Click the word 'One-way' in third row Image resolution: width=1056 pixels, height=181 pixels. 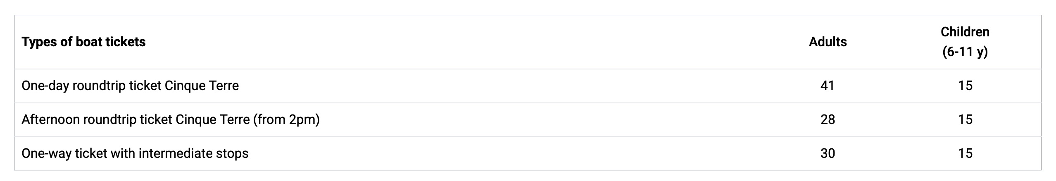click(46, 153)
